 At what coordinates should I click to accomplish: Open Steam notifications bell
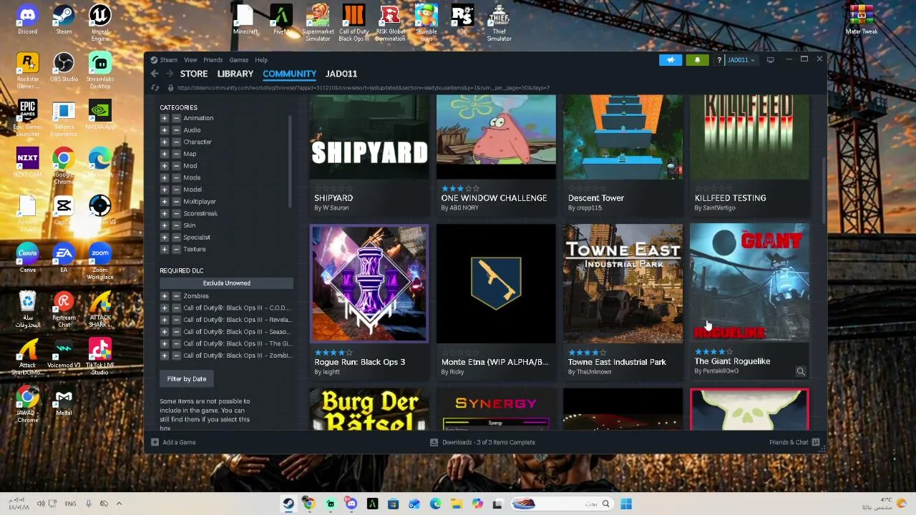click(x=697, y=60)
